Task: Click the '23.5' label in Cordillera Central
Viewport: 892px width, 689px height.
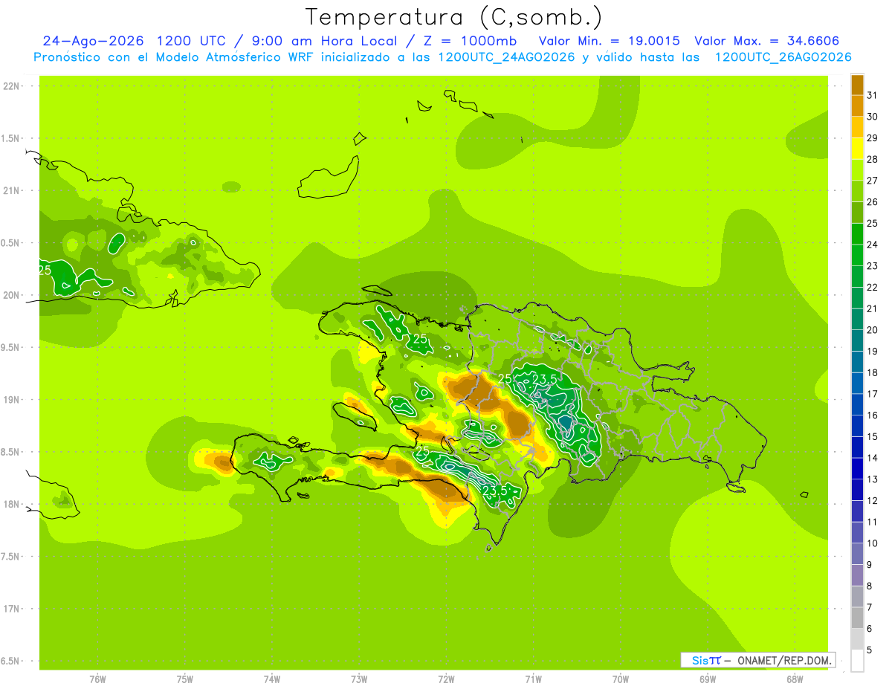Action: pos(544,379)
